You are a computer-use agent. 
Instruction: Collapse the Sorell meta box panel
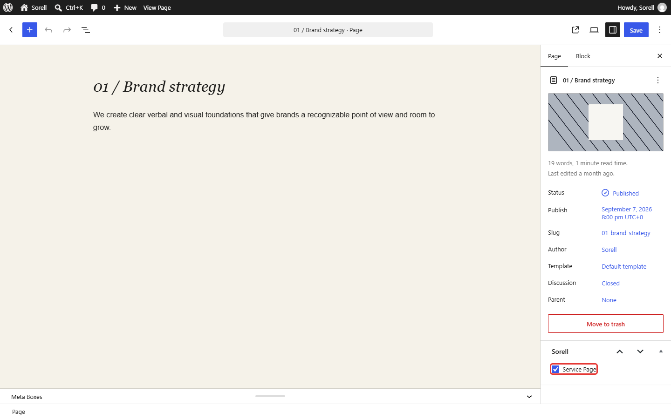661,351
